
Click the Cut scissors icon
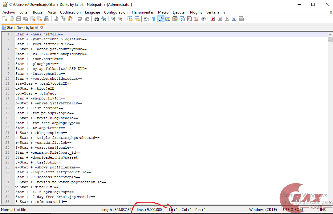coord(56,19)
